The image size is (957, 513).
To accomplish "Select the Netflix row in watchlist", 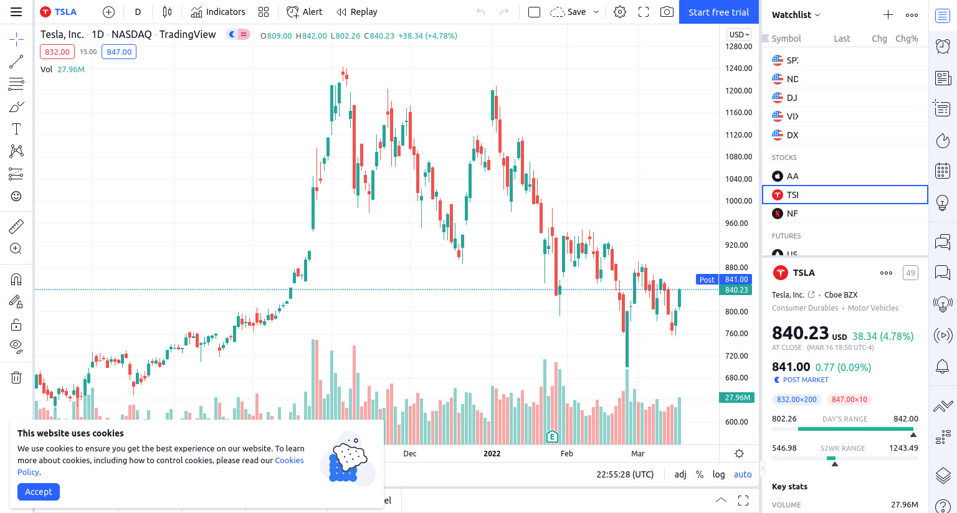I will coord(845,214).
